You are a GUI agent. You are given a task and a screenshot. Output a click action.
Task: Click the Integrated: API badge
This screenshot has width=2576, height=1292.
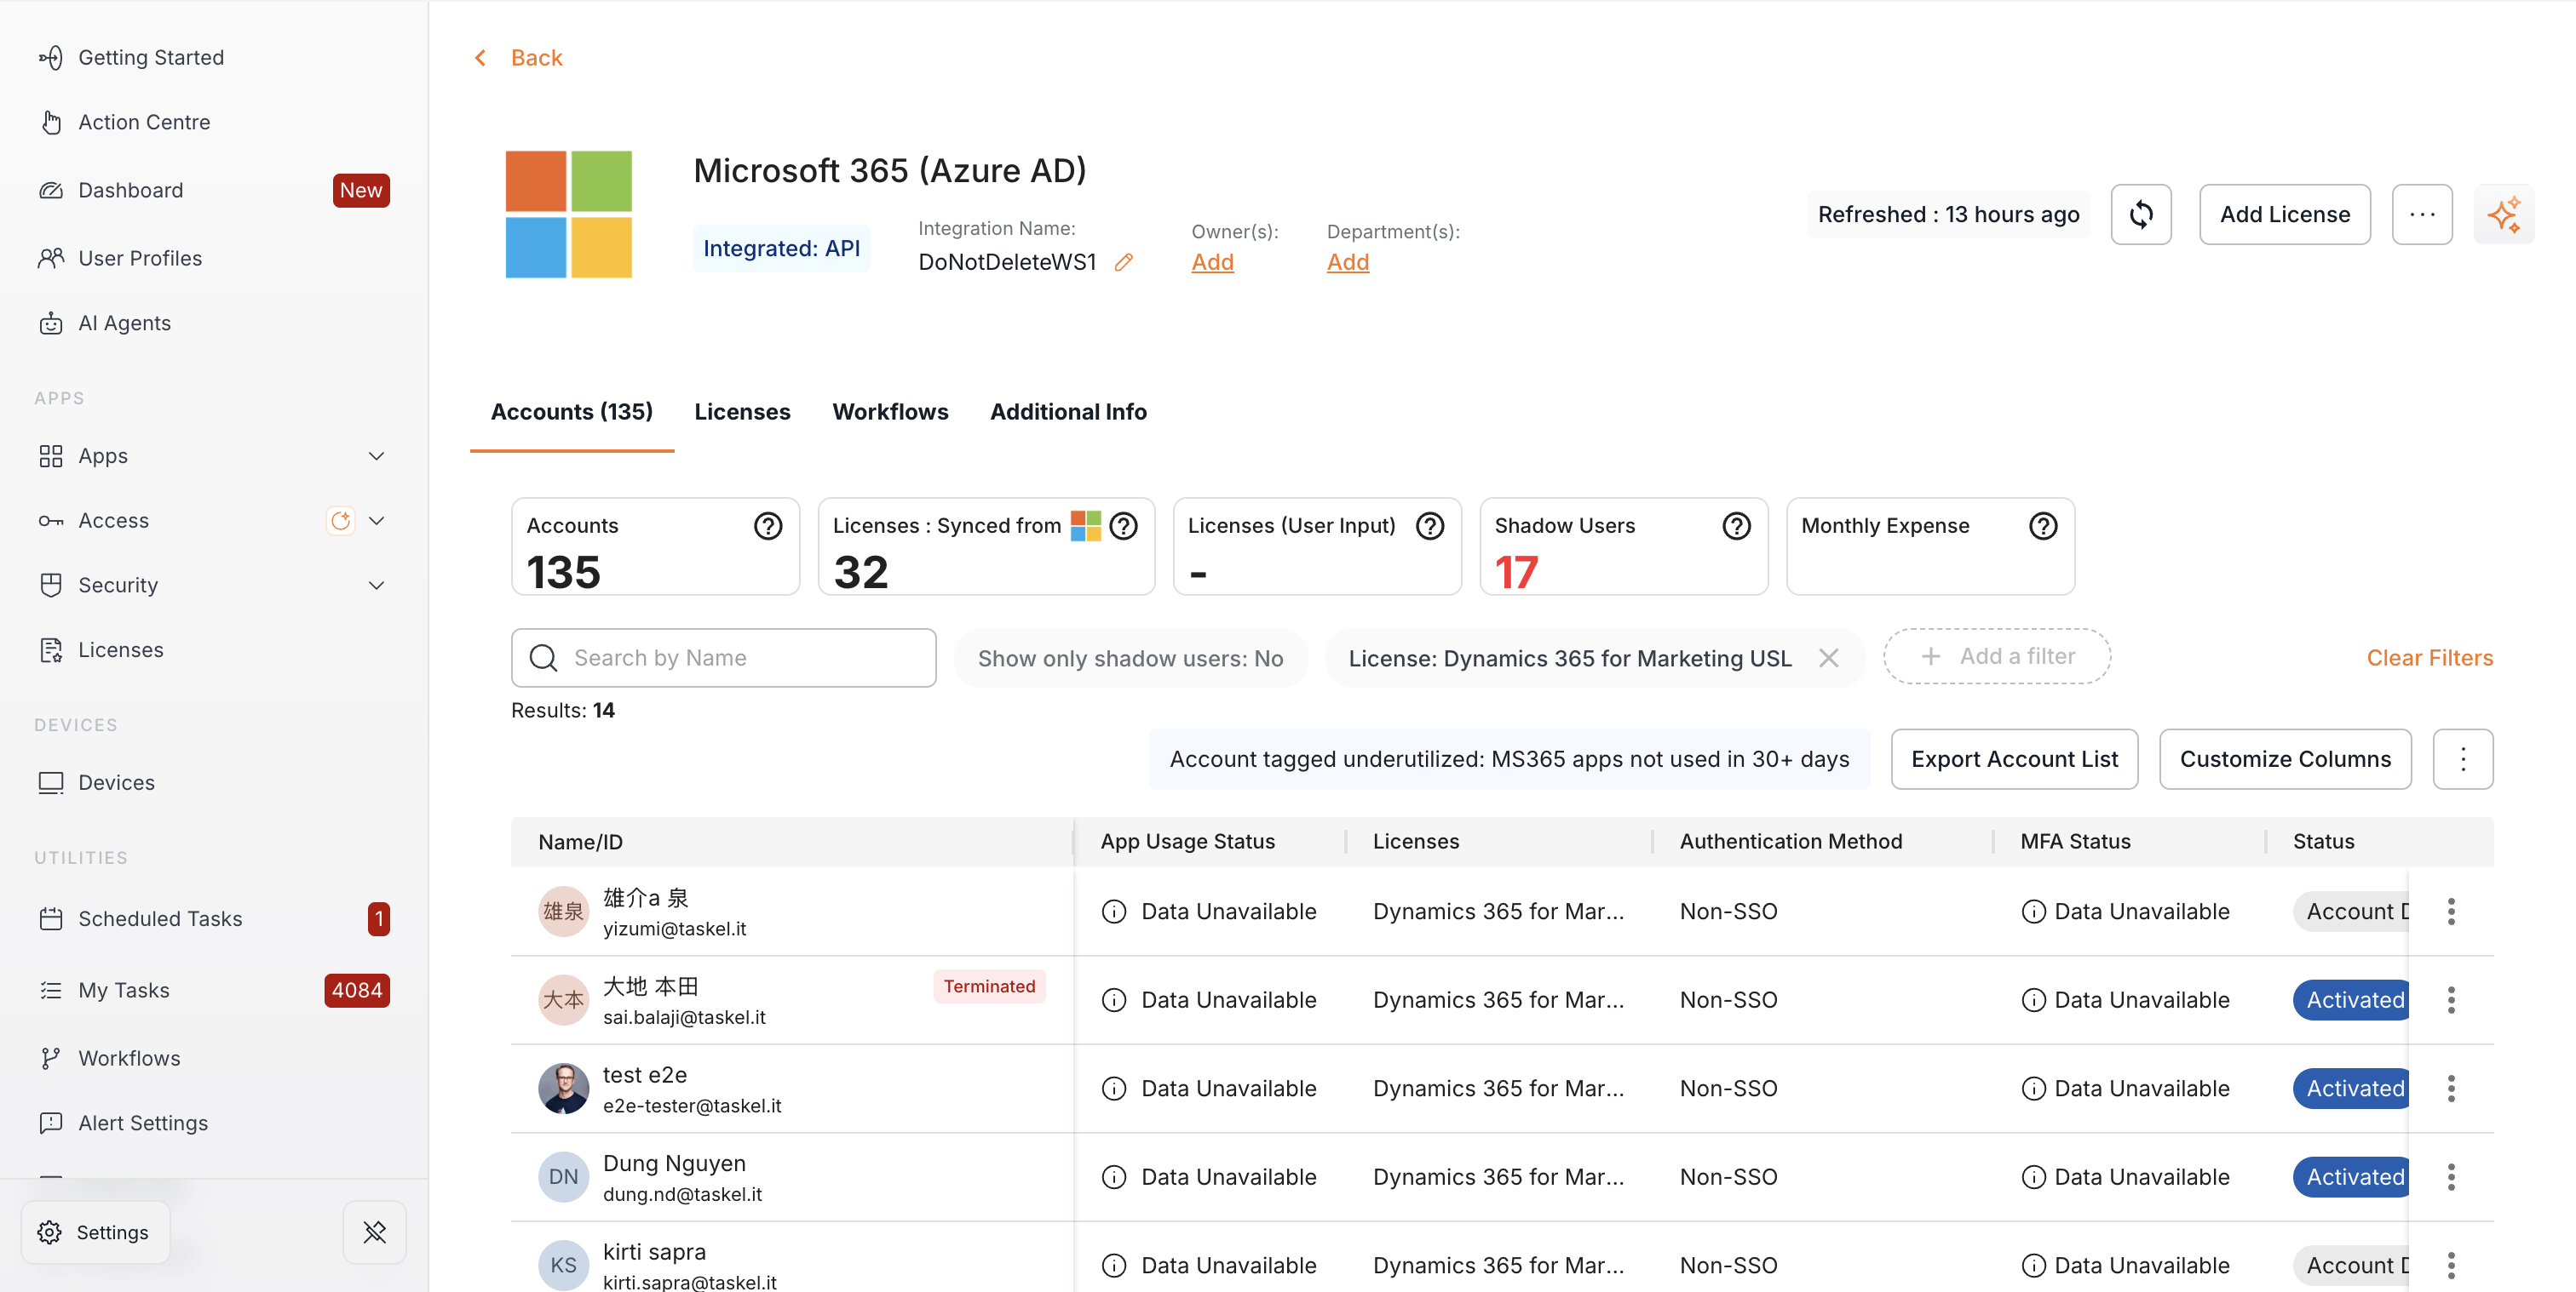(x=781, y=248)
